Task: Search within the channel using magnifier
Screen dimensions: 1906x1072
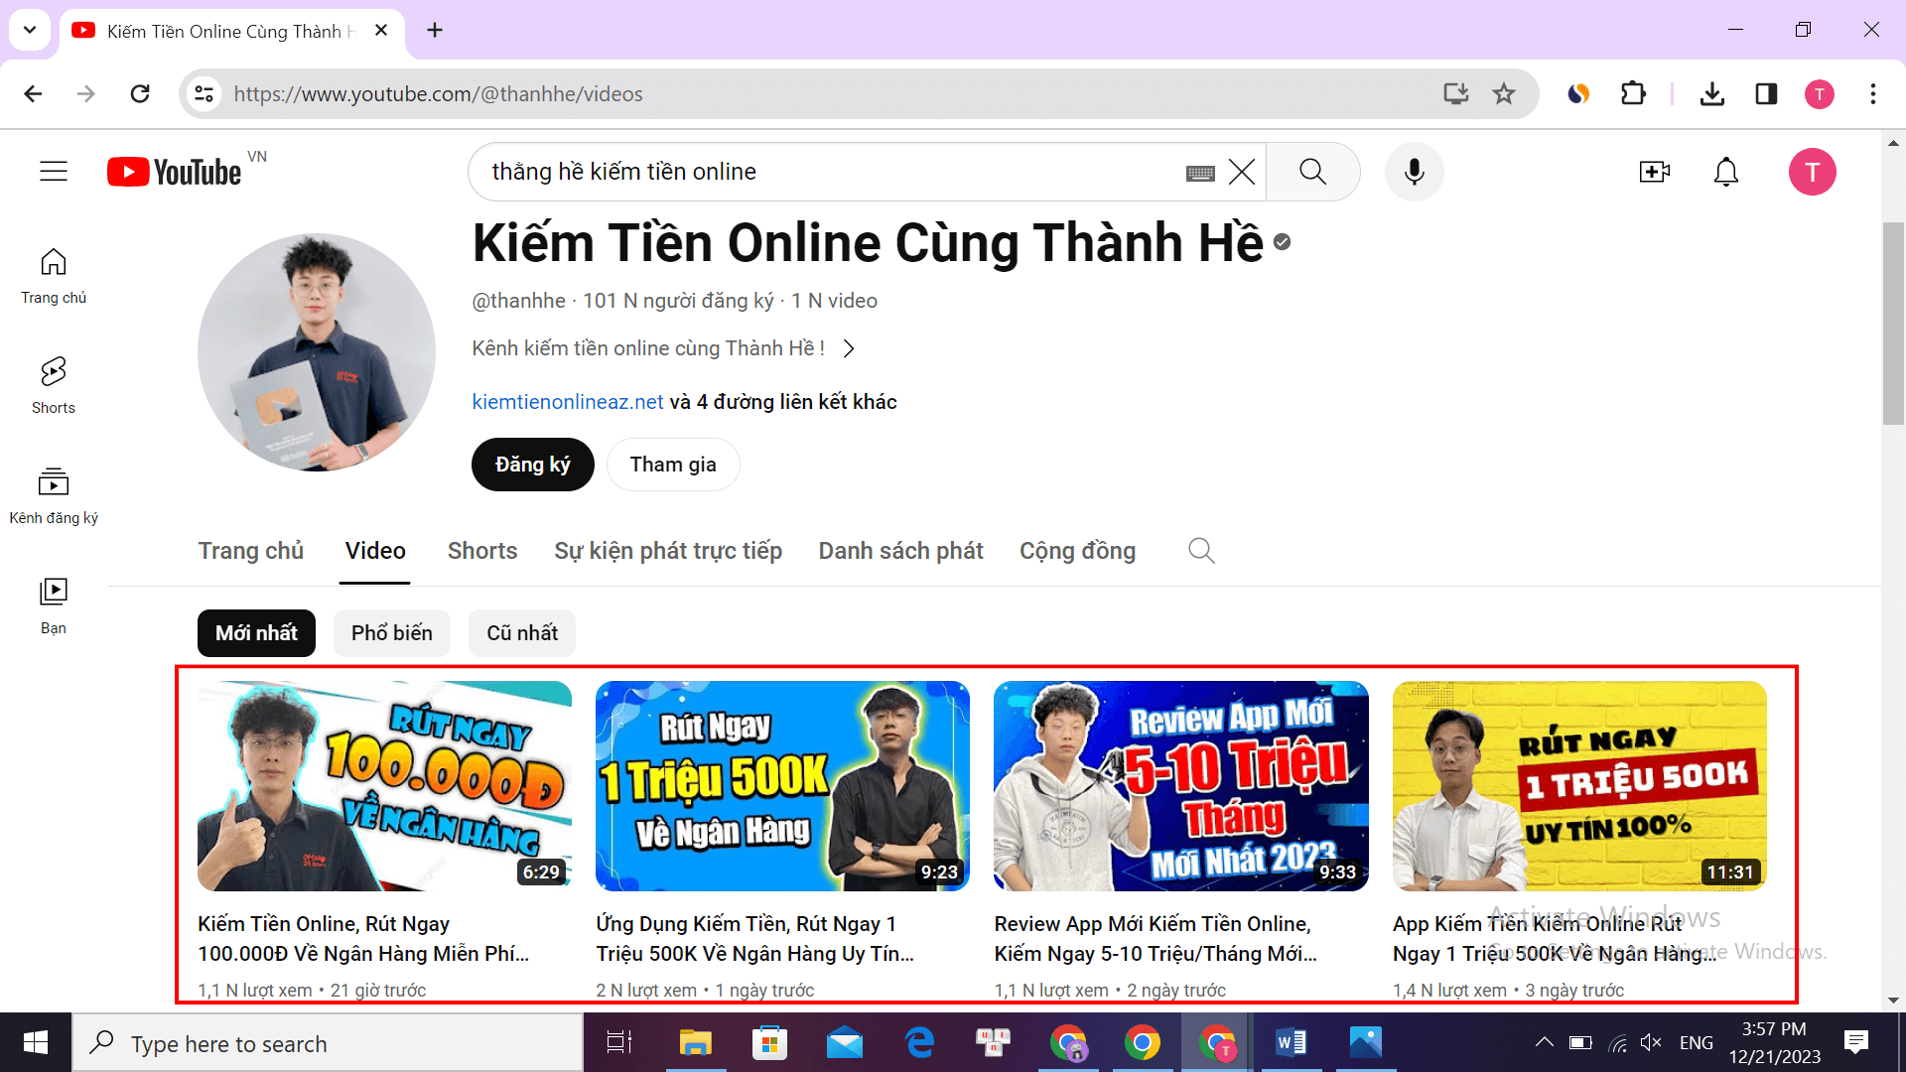Action: [1201, 551]
